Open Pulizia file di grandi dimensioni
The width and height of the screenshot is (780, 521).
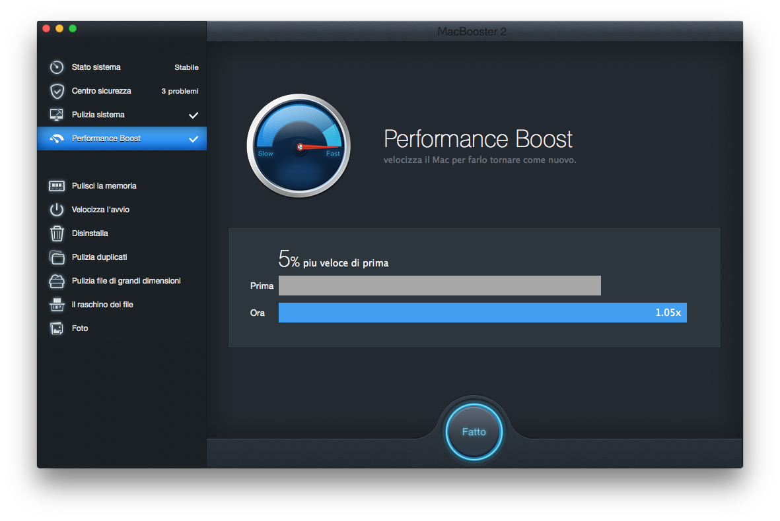(122, 281)
